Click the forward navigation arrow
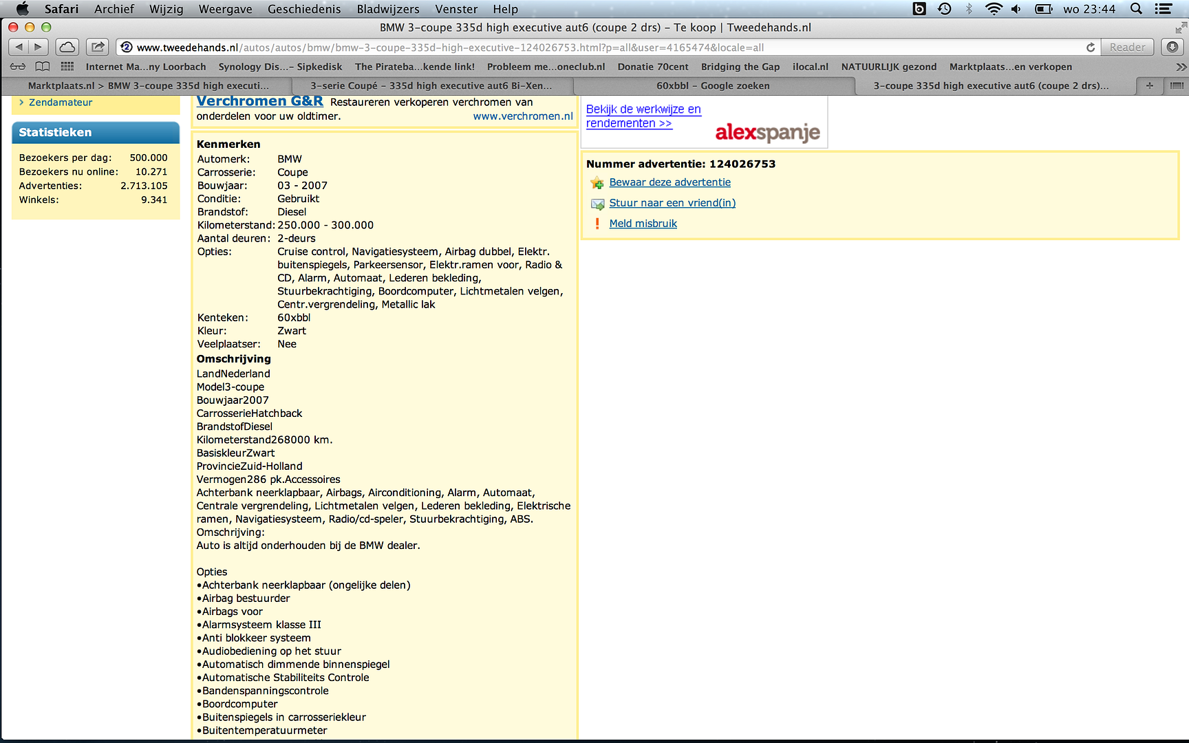 pos(39,47)
